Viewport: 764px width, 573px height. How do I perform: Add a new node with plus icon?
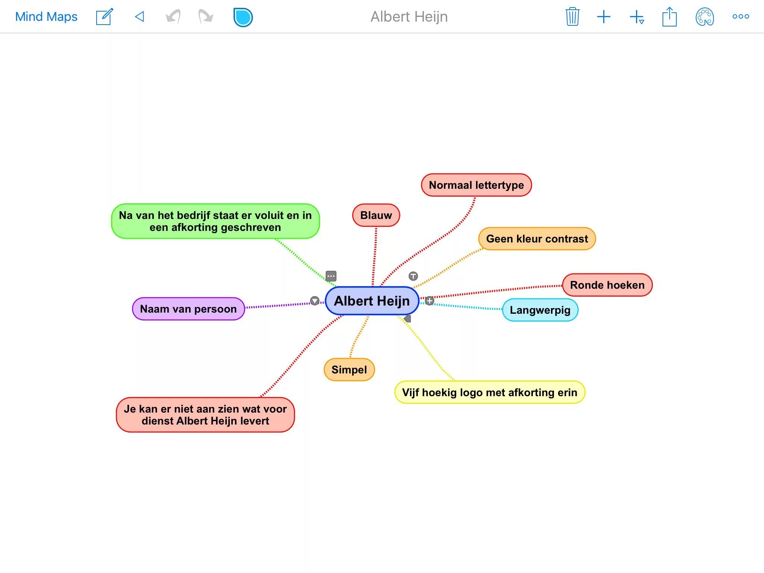pyautogui.click(x=604, y=17)
